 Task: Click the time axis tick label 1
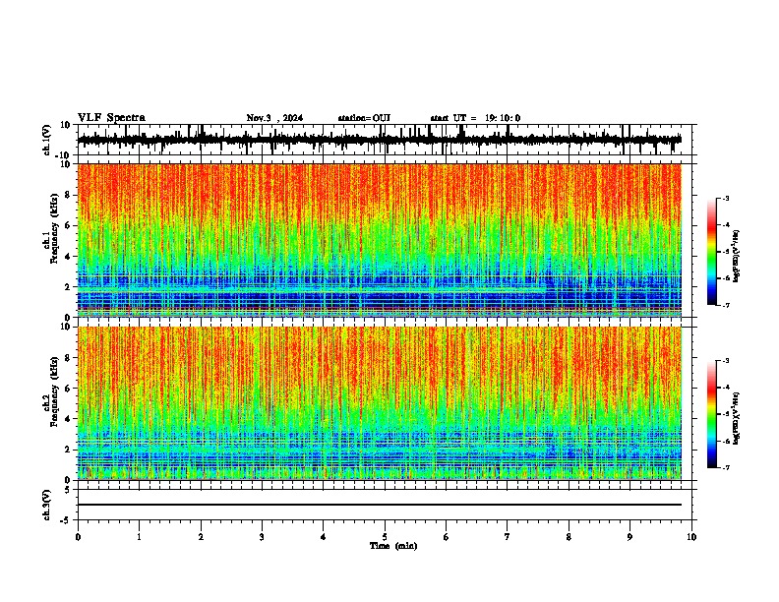[x=139, y=537]
